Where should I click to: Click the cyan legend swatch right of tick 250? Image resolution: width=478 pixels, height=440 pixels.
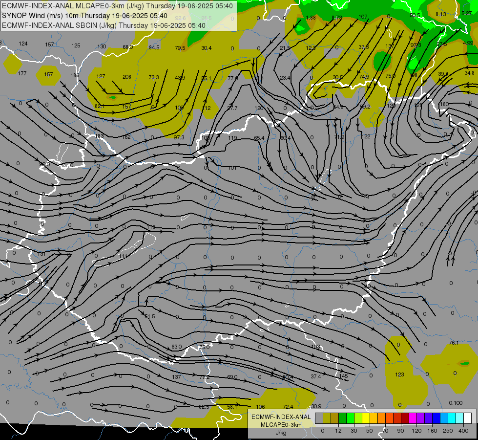coord(452,418)
